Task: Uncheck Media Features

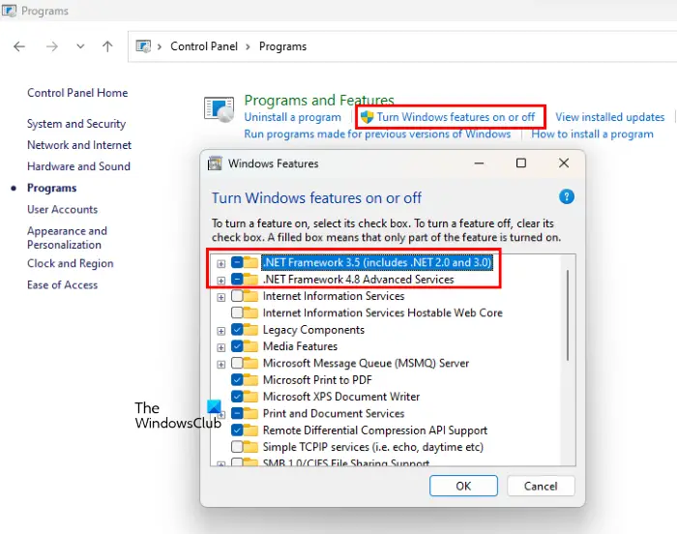Action: coord(237,346)
